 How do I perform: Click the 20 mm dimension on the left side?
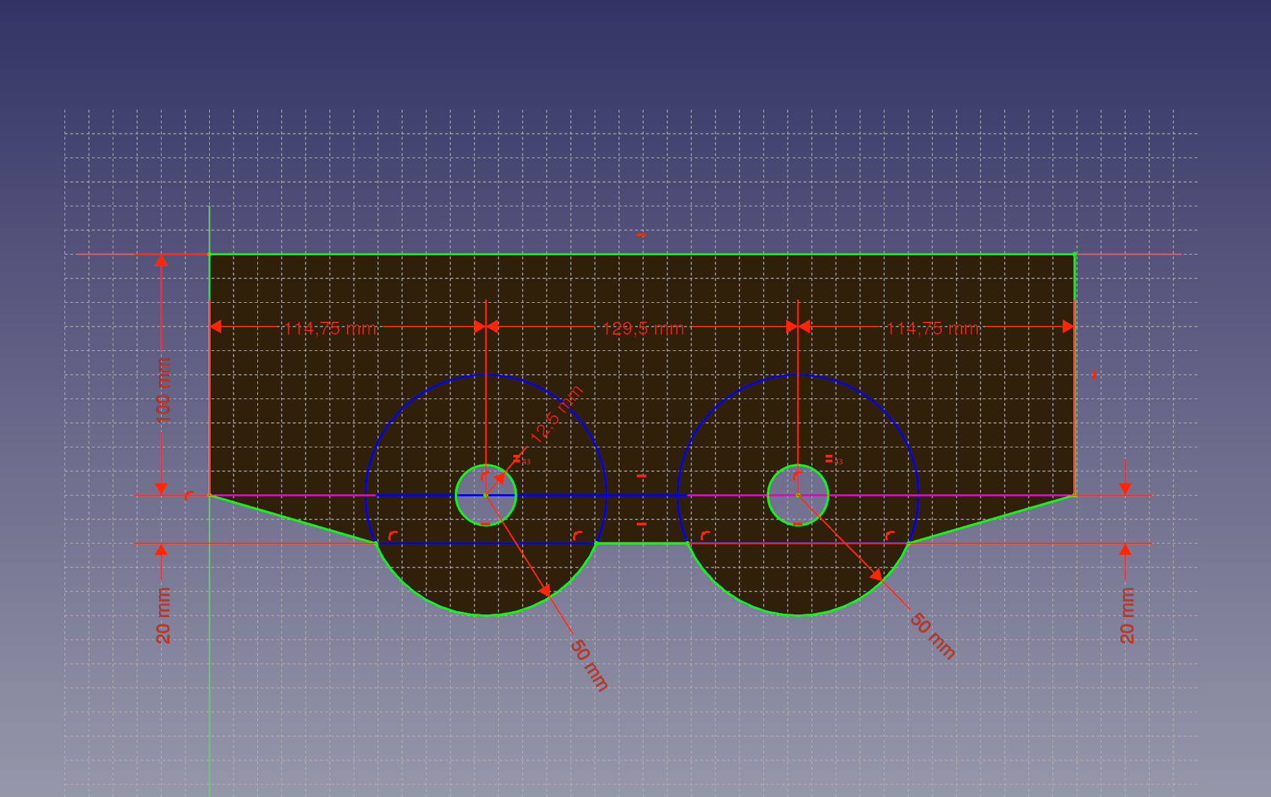click(163, 615)
